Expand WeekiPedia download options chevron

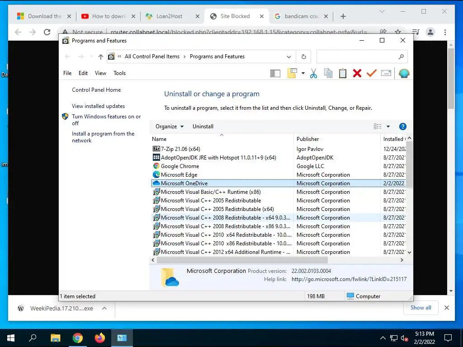tap(104, 308)
